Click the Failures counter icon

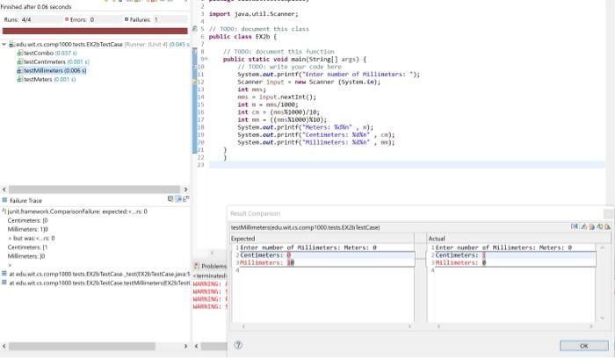pos(127,19)
